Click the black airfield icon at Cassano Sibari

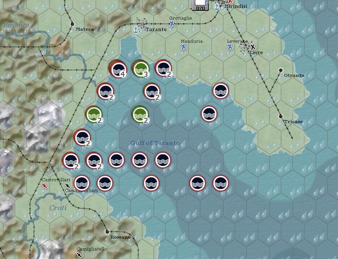pyautogui.click(x=68, y=186)
